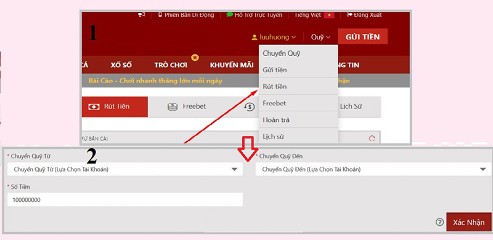Choose Gửi tiền in the dropdown menu
Viewport: 493px width, 240px height.
(x=298, y=70)
